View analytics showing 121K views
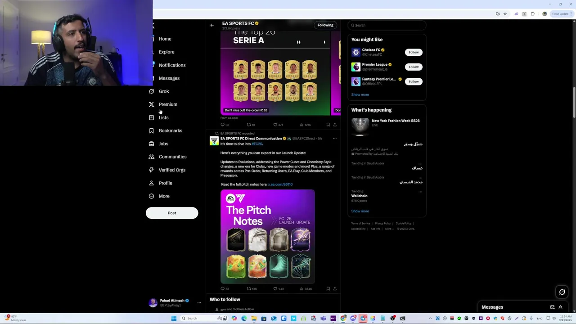The width and height of the screenshot is (576, 324). pos(306,125)
